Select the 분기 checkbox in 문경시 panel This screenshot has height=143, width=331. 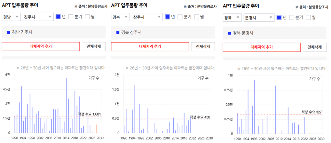coord(292,18)
